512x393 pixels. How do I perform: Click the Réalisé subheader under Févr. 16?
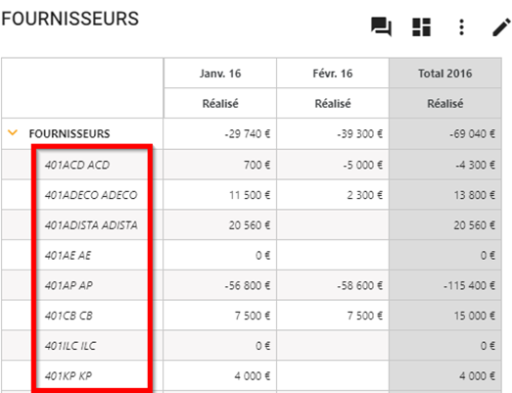pos(333,103)
